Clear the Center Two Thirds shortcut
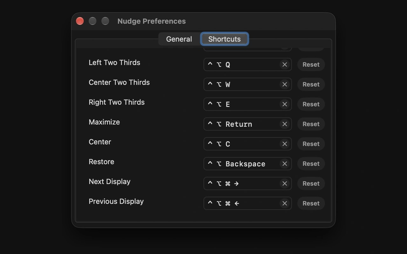 click(x=285, y=84)
